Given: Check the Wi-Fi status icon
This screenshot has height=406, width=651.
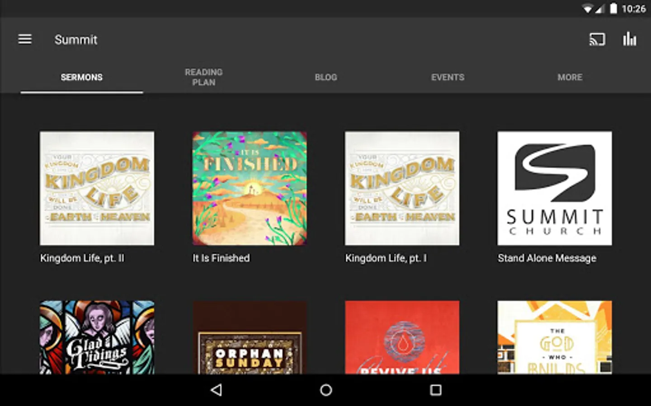Looking at the screenshot, I should [587, 9].
